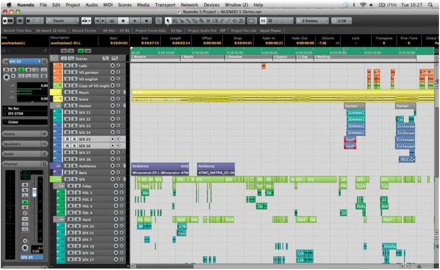Open the Audio menu
The image size is (440, 270).
tap(91, 5)
